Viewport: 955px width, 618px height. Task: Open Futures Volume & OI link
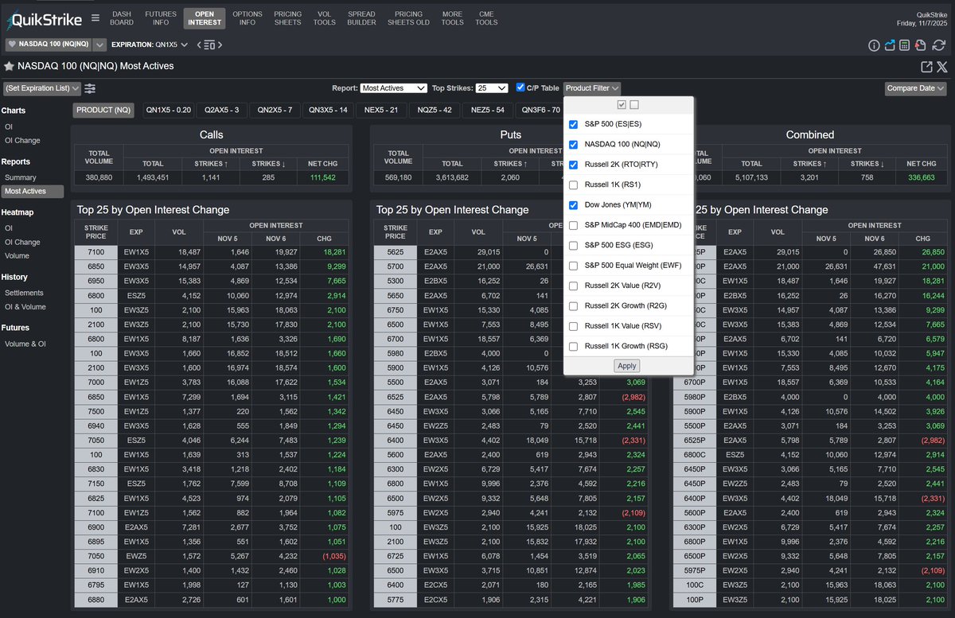(25, 344)
